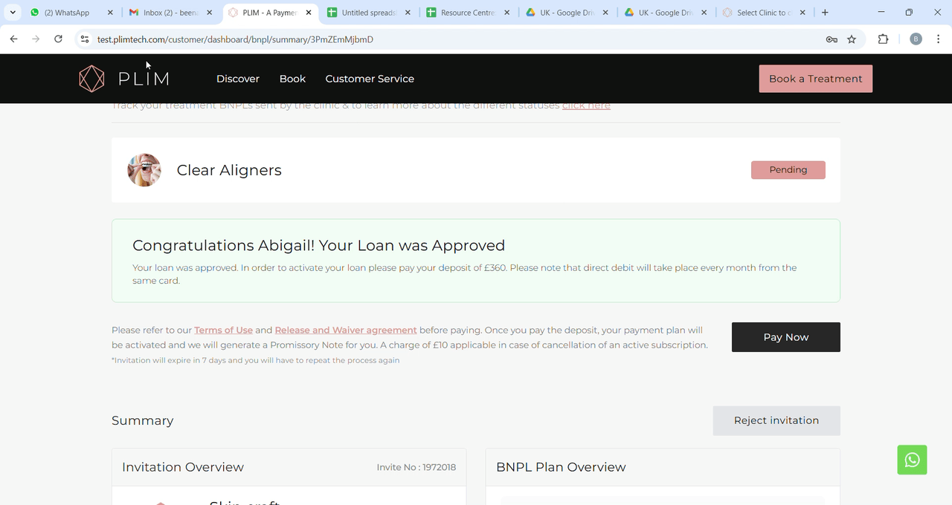Screen dimensions: 952x505
Task: Open the Book menu item
Action: coord(292,79)
